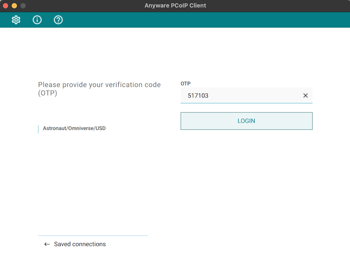Select the Astronaut/Omniverse/USD connection name
This screenshot has width=350, height=266.
[x=74, y=128]
